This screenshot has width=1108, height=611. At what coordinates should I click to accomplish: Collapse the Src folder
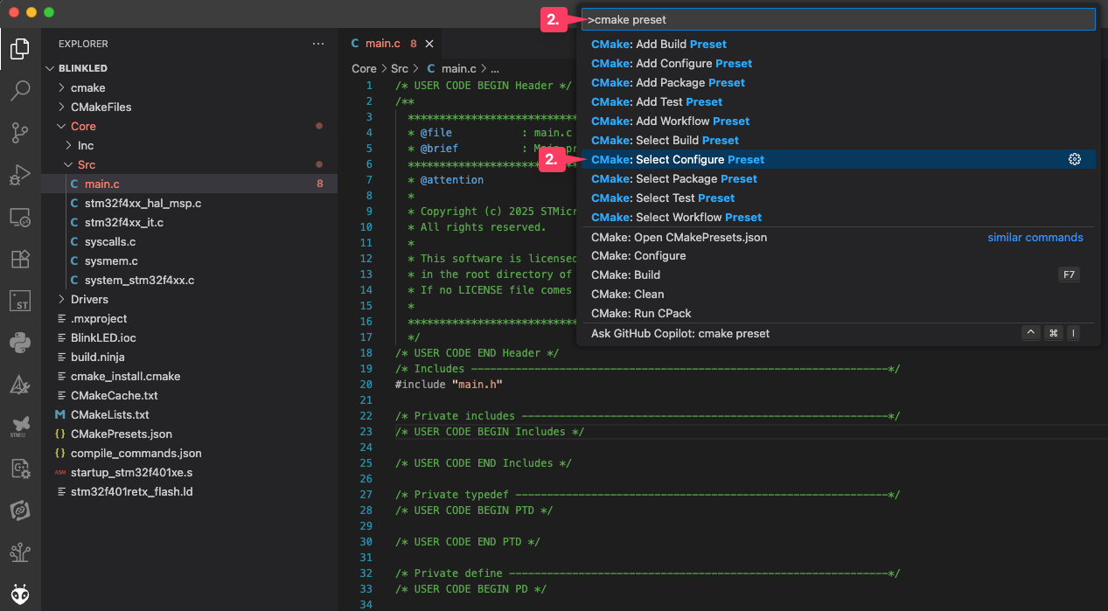(x=86, y=164)
